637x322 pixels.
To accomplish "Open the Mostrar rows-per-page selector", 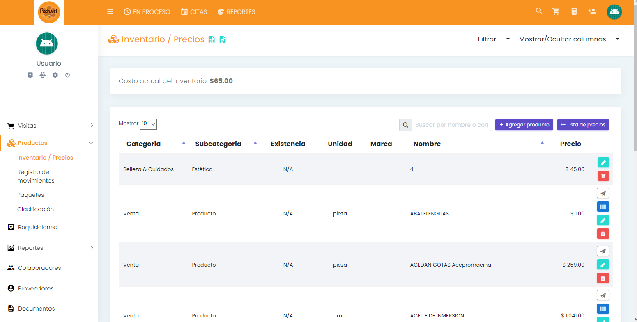I will pos(148,124).
